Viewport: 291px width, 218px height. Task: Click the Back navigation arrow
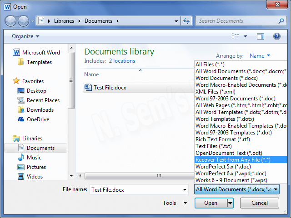pos(10,21)
